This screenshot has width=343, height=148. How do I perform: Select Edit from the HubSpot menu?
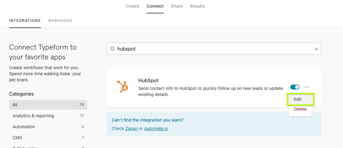click(x=300, y=100)
